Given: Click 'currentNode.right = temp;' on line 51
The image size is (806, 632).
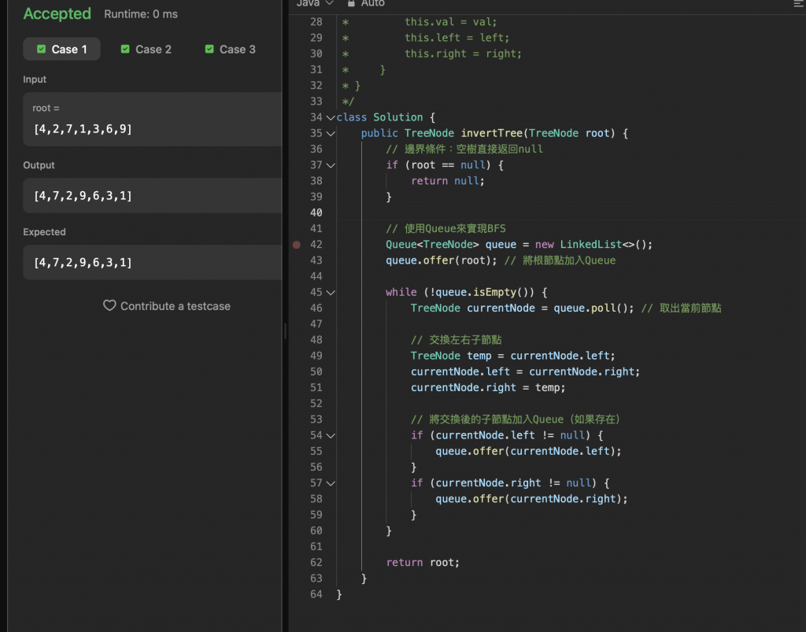Looking at the screenshot, I should [x=488, y=388].
